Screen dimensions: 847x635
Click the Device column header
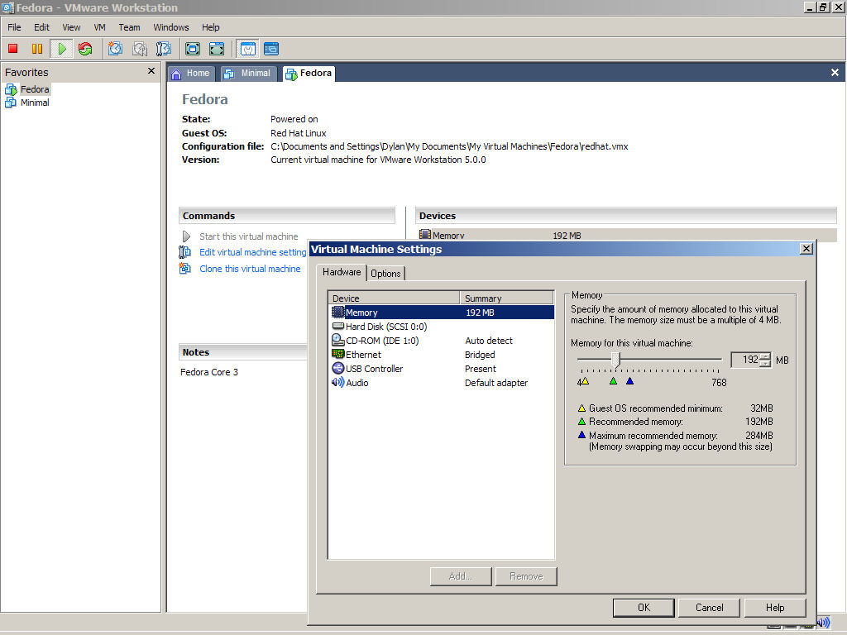394,298
